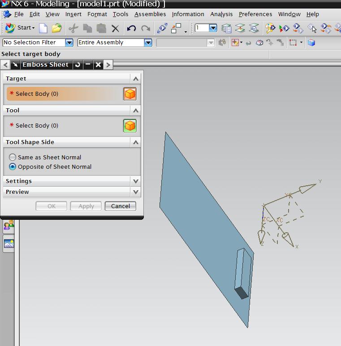
Task: Click the Layer Category icon
Action: click(254, 28)
